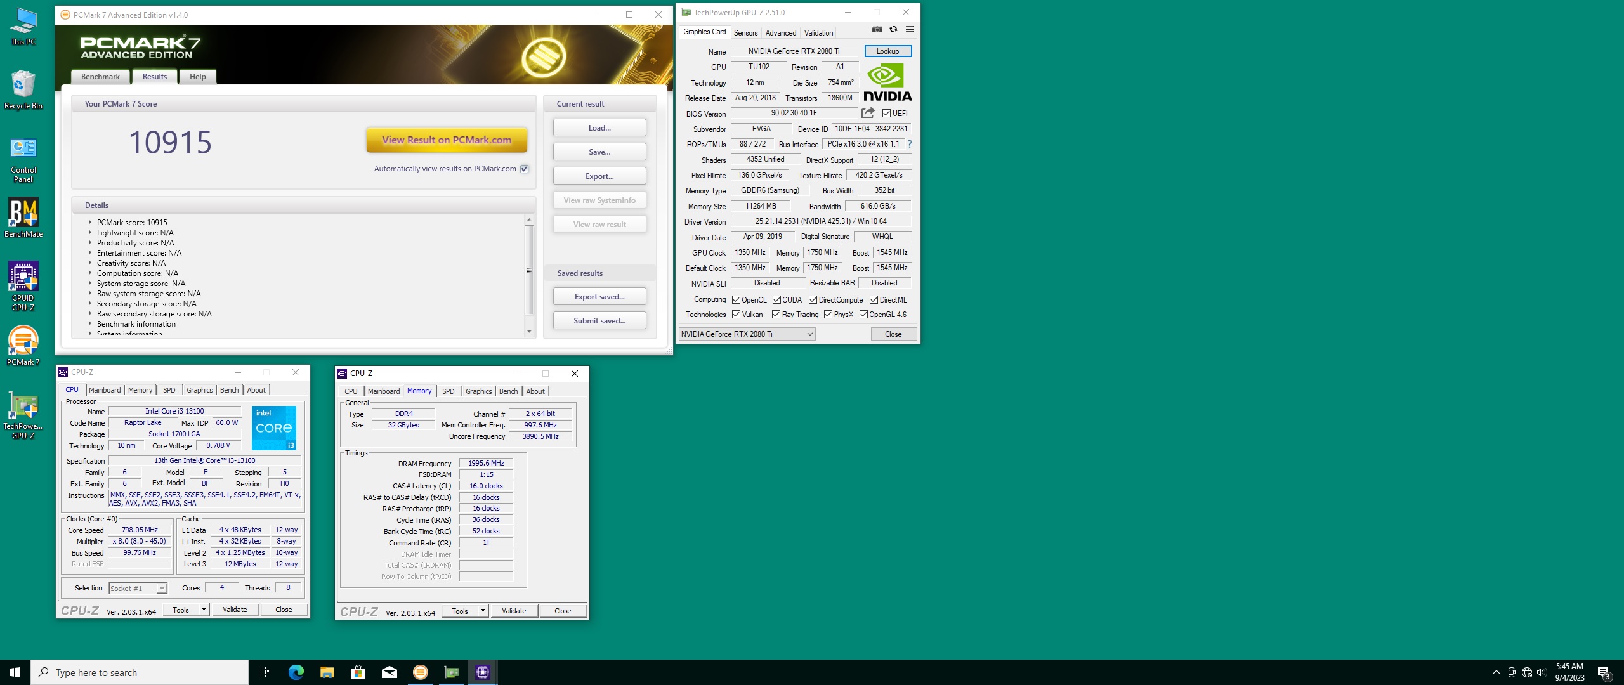Expand Benchmark information row
1624x685 pixels.
tap(90, 324)
